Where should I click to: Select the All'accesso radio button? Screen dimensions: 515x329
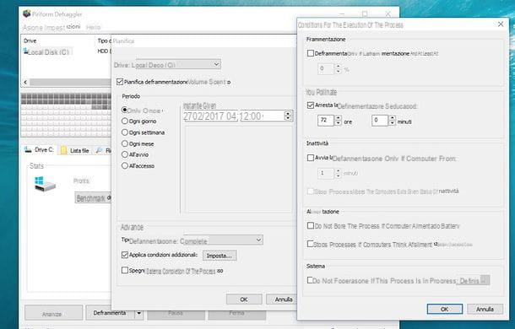124,165
